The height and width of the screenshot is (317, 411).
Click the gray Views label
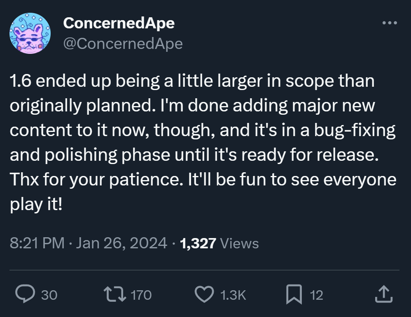click(240, 243)
